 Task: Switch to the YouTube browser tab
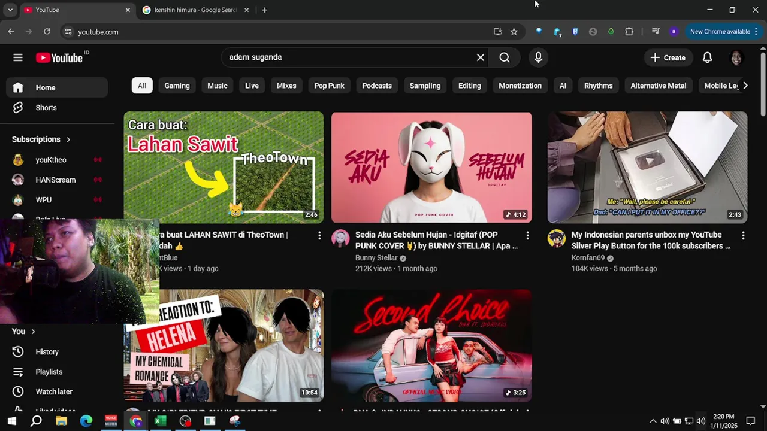76,10
